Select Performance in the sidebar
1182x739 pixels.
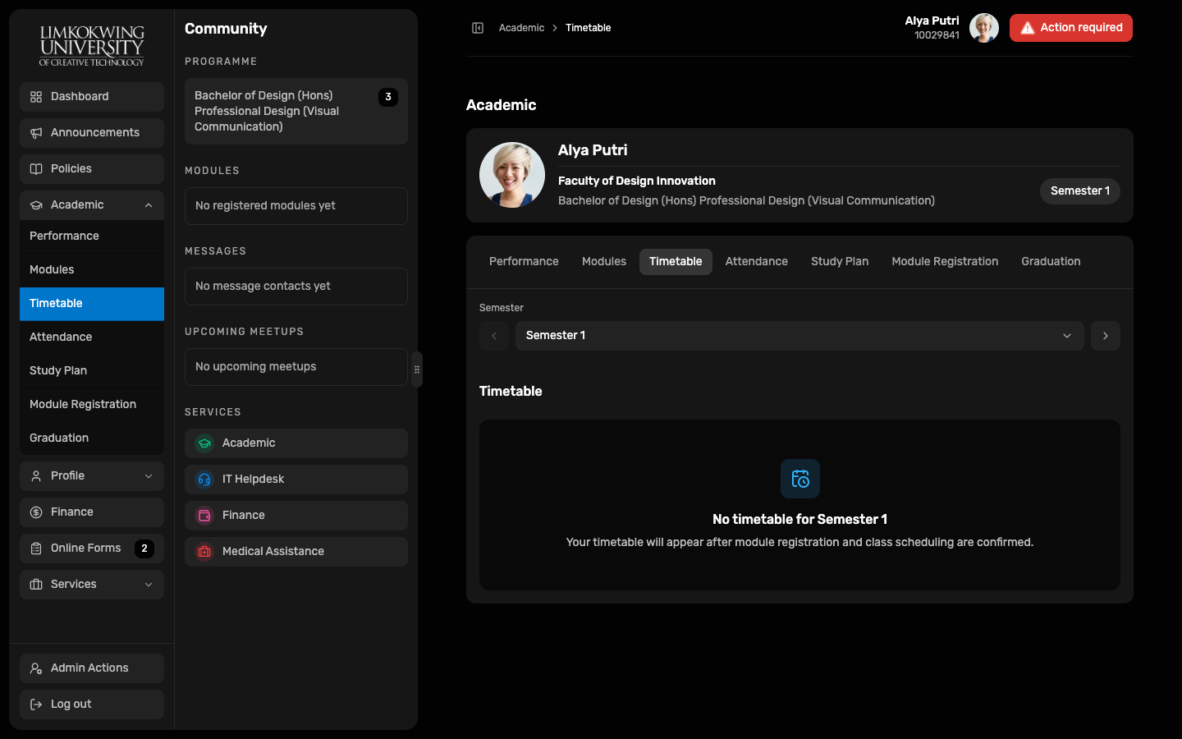(x=92, y=236)
